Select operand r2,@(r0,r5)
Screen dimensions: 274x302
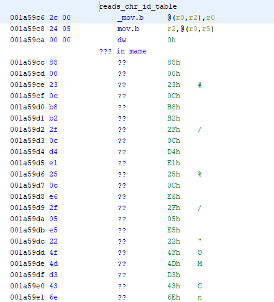(x=191, y=29)
